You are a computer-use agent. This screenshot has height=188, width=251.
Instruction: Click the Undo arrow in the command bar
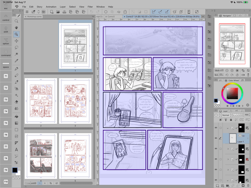91,12
